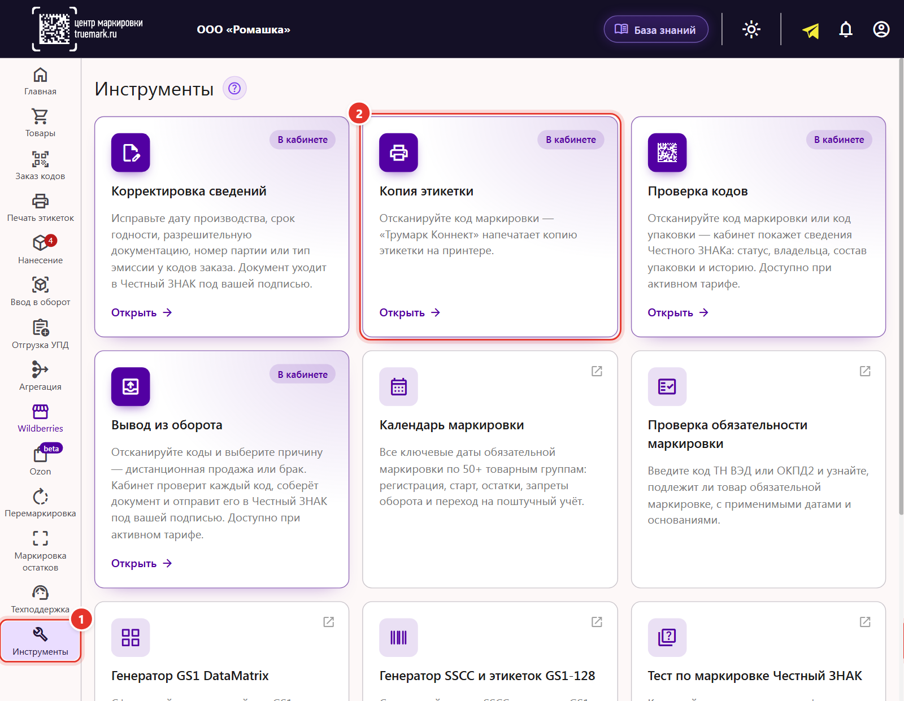This screenshot has width=904, height=701.
Task: Toggle light theme sun icon
Action: [x=751, y=29]
